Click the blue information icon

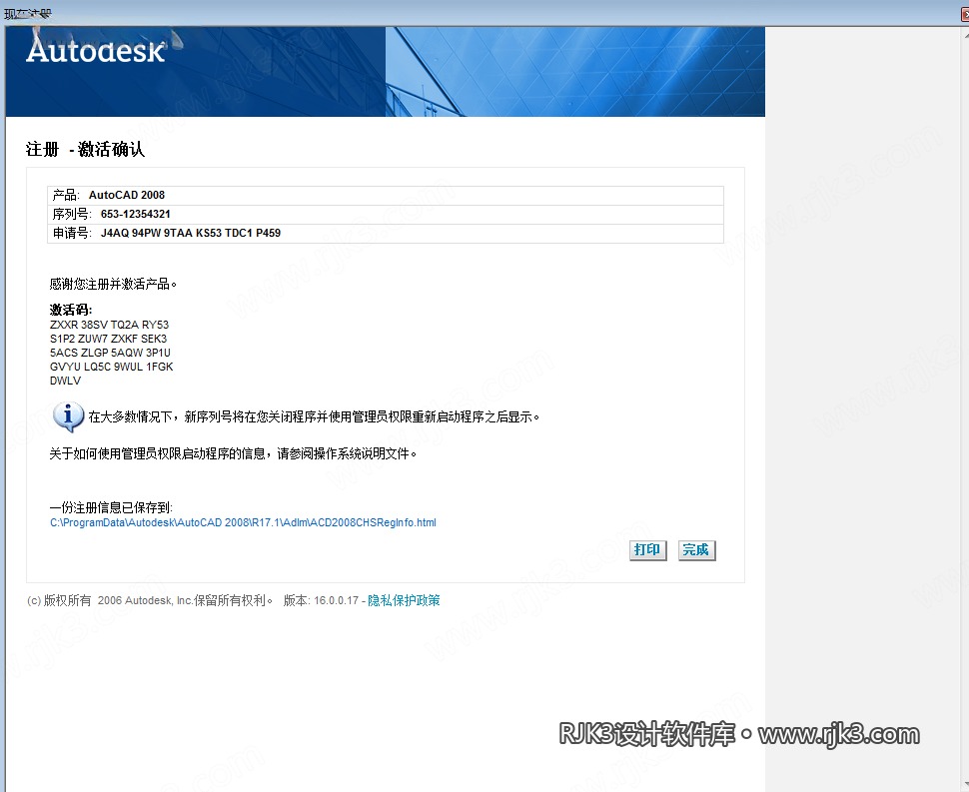point(68,416)
